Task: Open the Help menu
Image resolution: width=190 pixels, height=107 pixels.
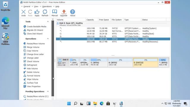Action: coord(57,7)
